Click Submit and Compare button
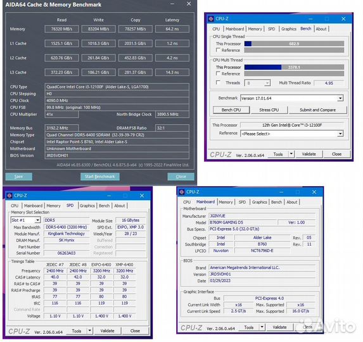This screenshot has width=363, height=342. 317,110
